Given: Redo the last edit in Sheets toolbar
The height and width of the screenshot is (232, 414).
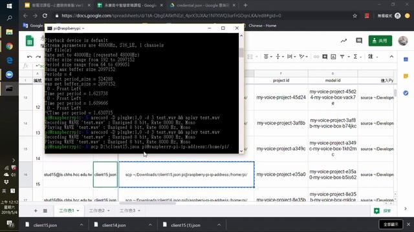Looking at the screenshot, I should pyautogui.click(x=38, y=57).
